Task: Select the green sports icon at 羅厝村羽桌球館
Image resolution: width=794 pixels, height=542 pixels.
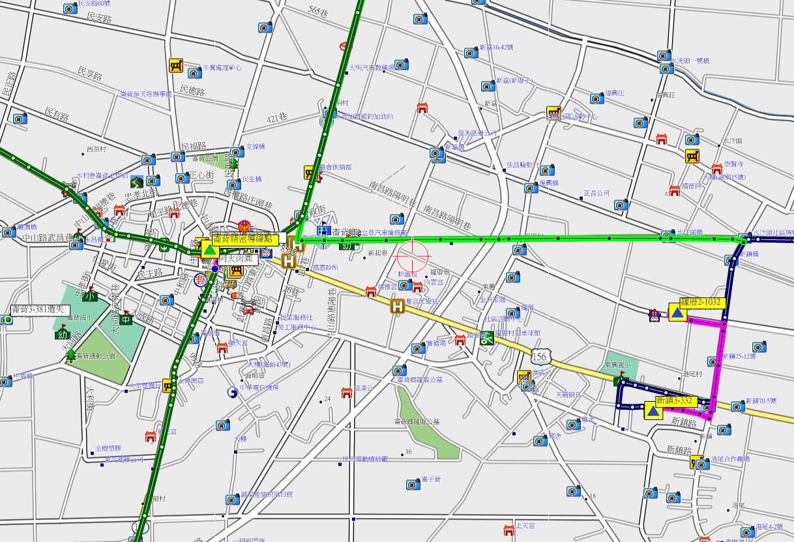Action: pyautogui.click(x=487, y=337)
